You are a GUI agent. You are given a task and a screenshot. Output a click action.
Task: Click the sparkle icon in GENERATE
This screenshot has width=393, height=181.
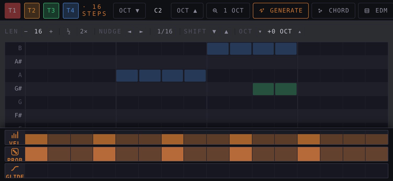click(261, 11)
